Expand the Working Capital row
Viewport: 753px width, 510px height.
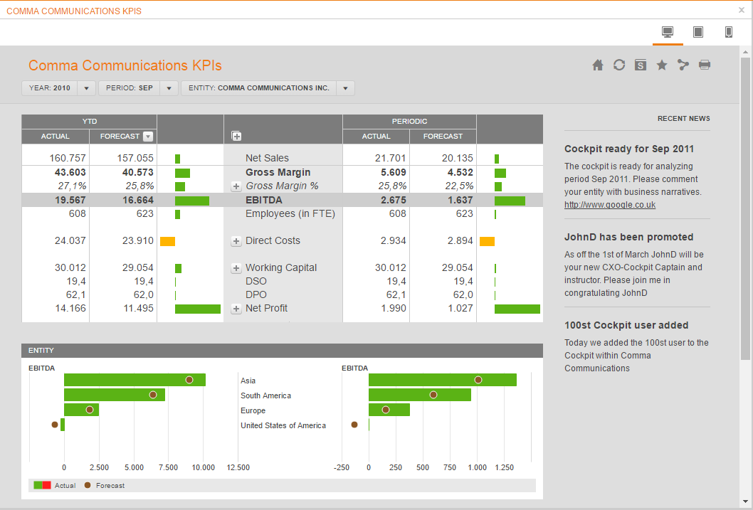[236, 268]
